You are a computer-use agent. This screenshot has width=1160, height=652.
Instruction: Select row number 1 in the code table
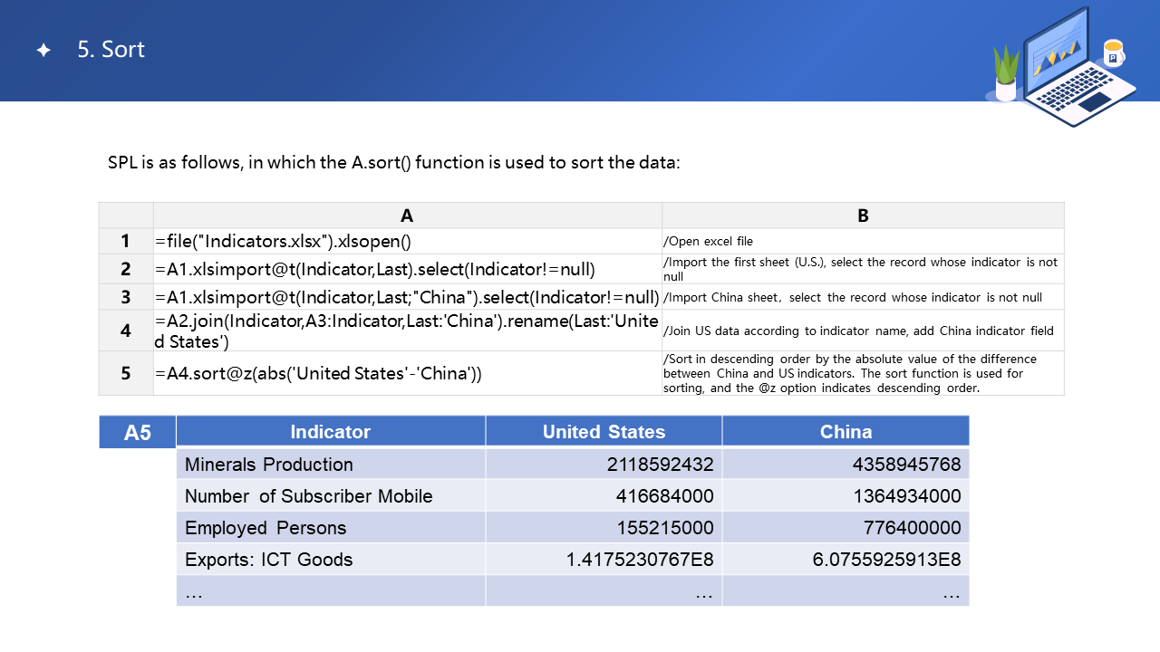[126, 242]
